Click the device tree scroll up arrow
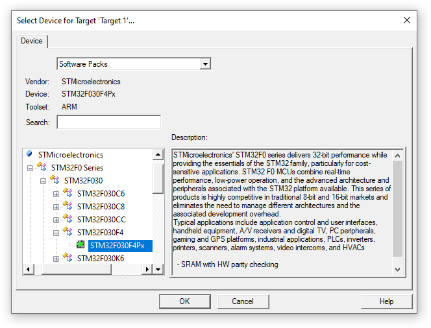 tap(158, 154)
